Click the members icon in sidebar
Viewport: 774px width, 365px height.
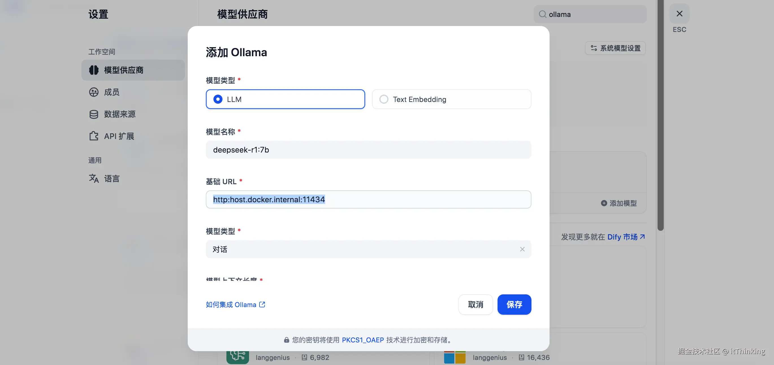[x=94, y=92]
